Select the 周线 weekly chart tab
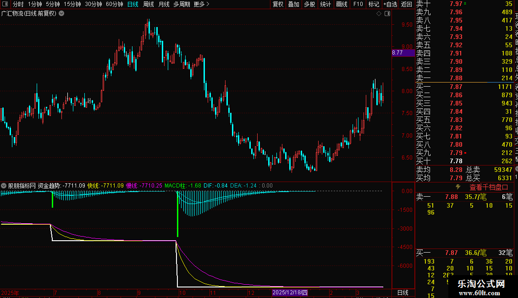Viewport: 518px width, 298px height. (x=149, y=4)
